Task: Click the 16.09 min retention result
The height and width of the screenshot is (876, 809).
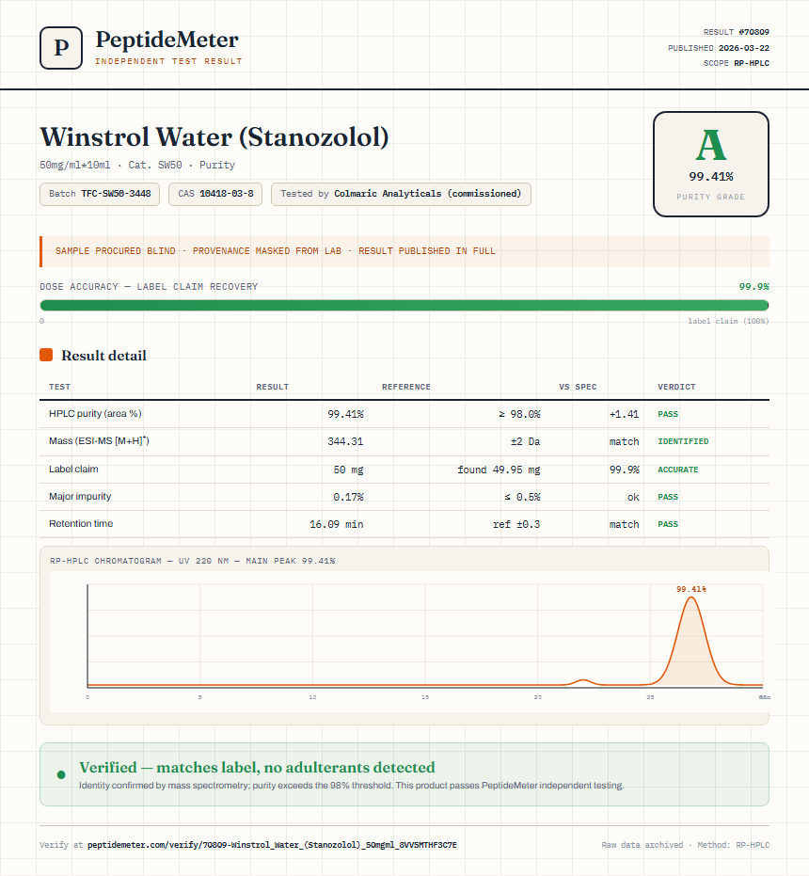Action: (337, 524)
